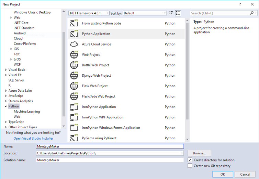This screenshot has width=259, height=179.
Task: Expand the Azure Data Lake node
Action: coord(6,91)
